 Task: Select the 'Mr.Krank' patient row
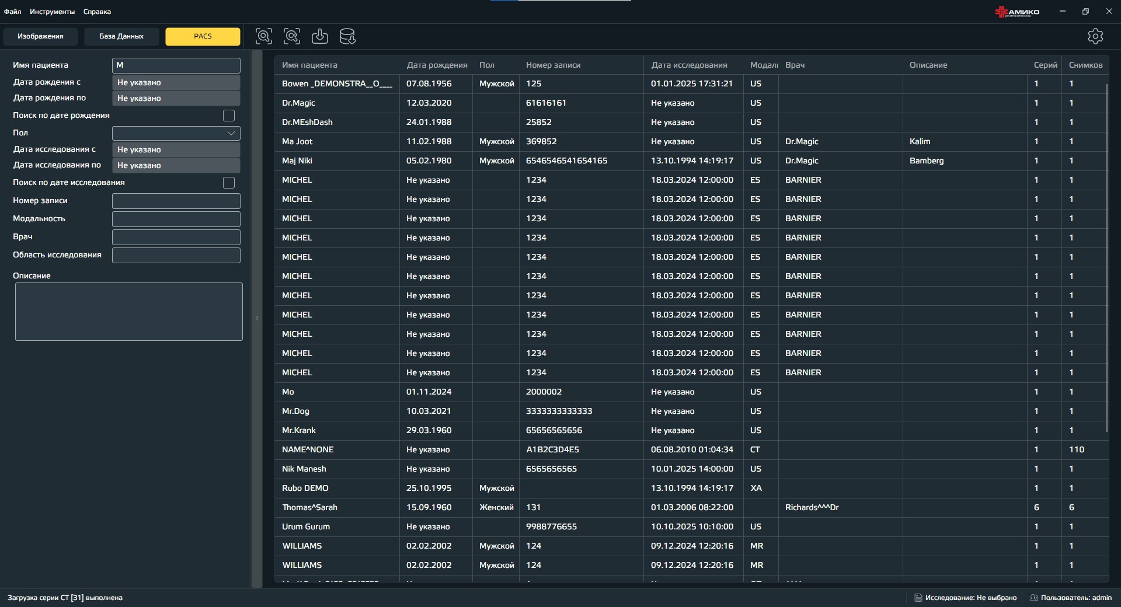point(691,430)
